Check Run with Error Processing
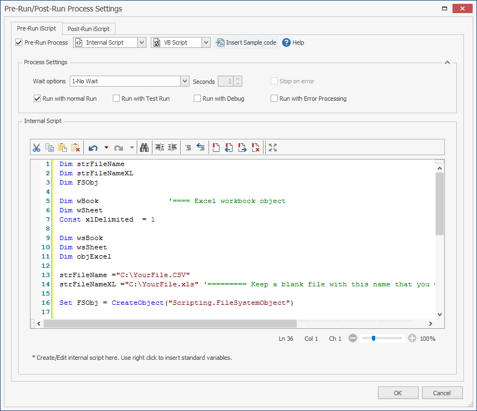The height and width of the screenshot is (411, 477). 274,98
